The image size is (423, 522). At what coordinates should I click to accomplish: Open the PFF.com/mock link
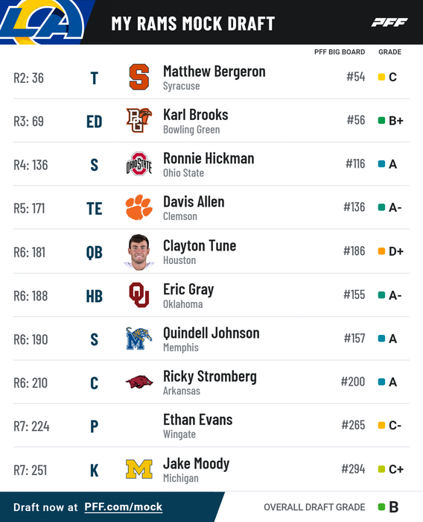click(x=123, y=507)
